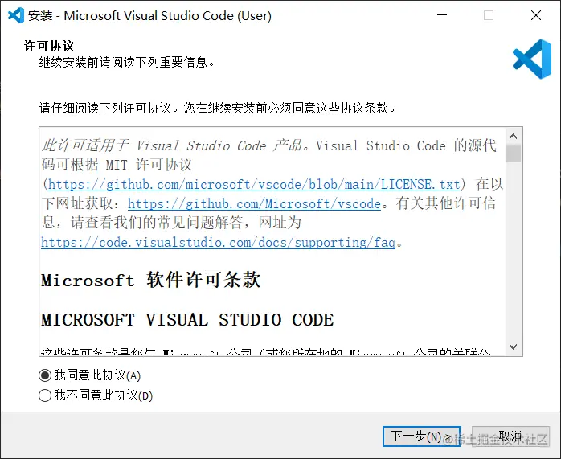Click the "Microsoft 软件许可条款" heading
The width and height of the screenshot is (561, 459).
(150, 280)
